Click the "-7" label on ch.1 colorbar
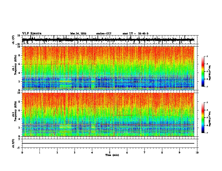 207,87
